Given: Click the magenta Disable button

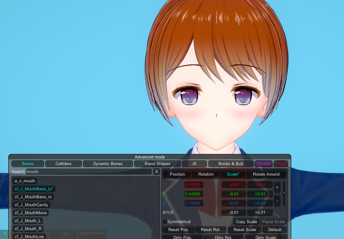Looking at the screenshot, I should (x=264, y=164).
